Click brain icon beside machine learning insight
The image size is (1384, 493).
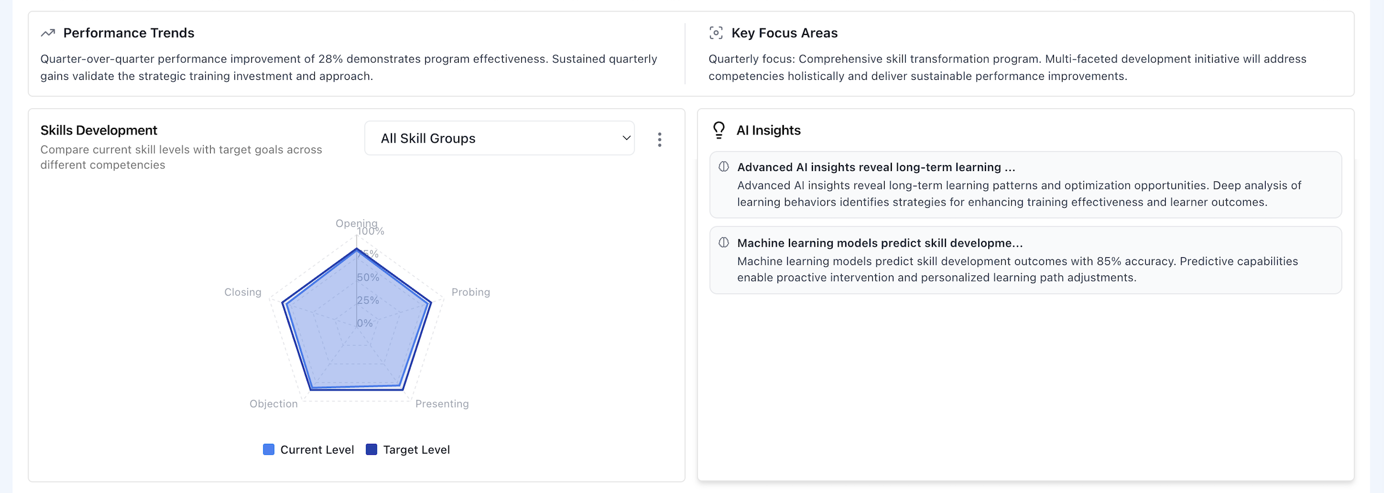pos(724,242)
